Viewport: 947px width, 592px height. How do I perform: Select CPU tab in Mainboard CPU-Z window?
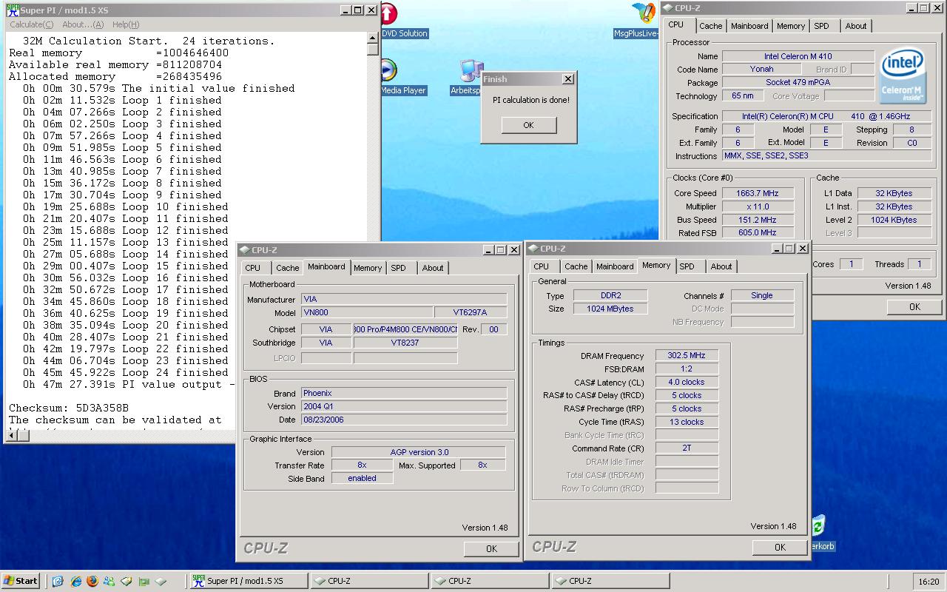pos(253,268)
